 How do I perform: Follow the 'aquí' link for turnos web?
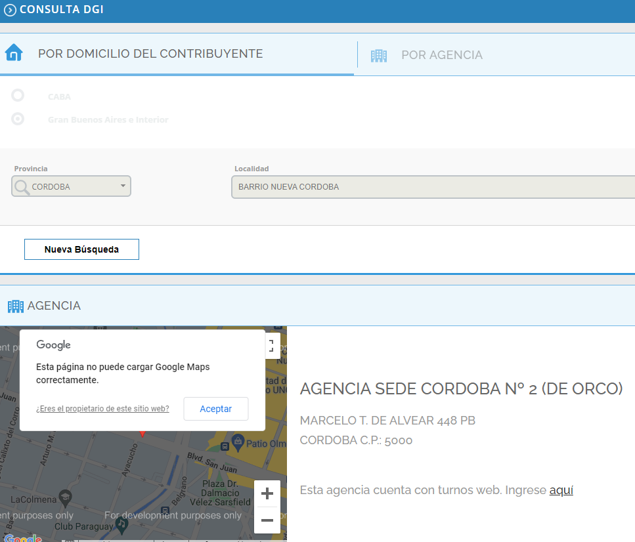pyautogui.click(x=561, y=490)
